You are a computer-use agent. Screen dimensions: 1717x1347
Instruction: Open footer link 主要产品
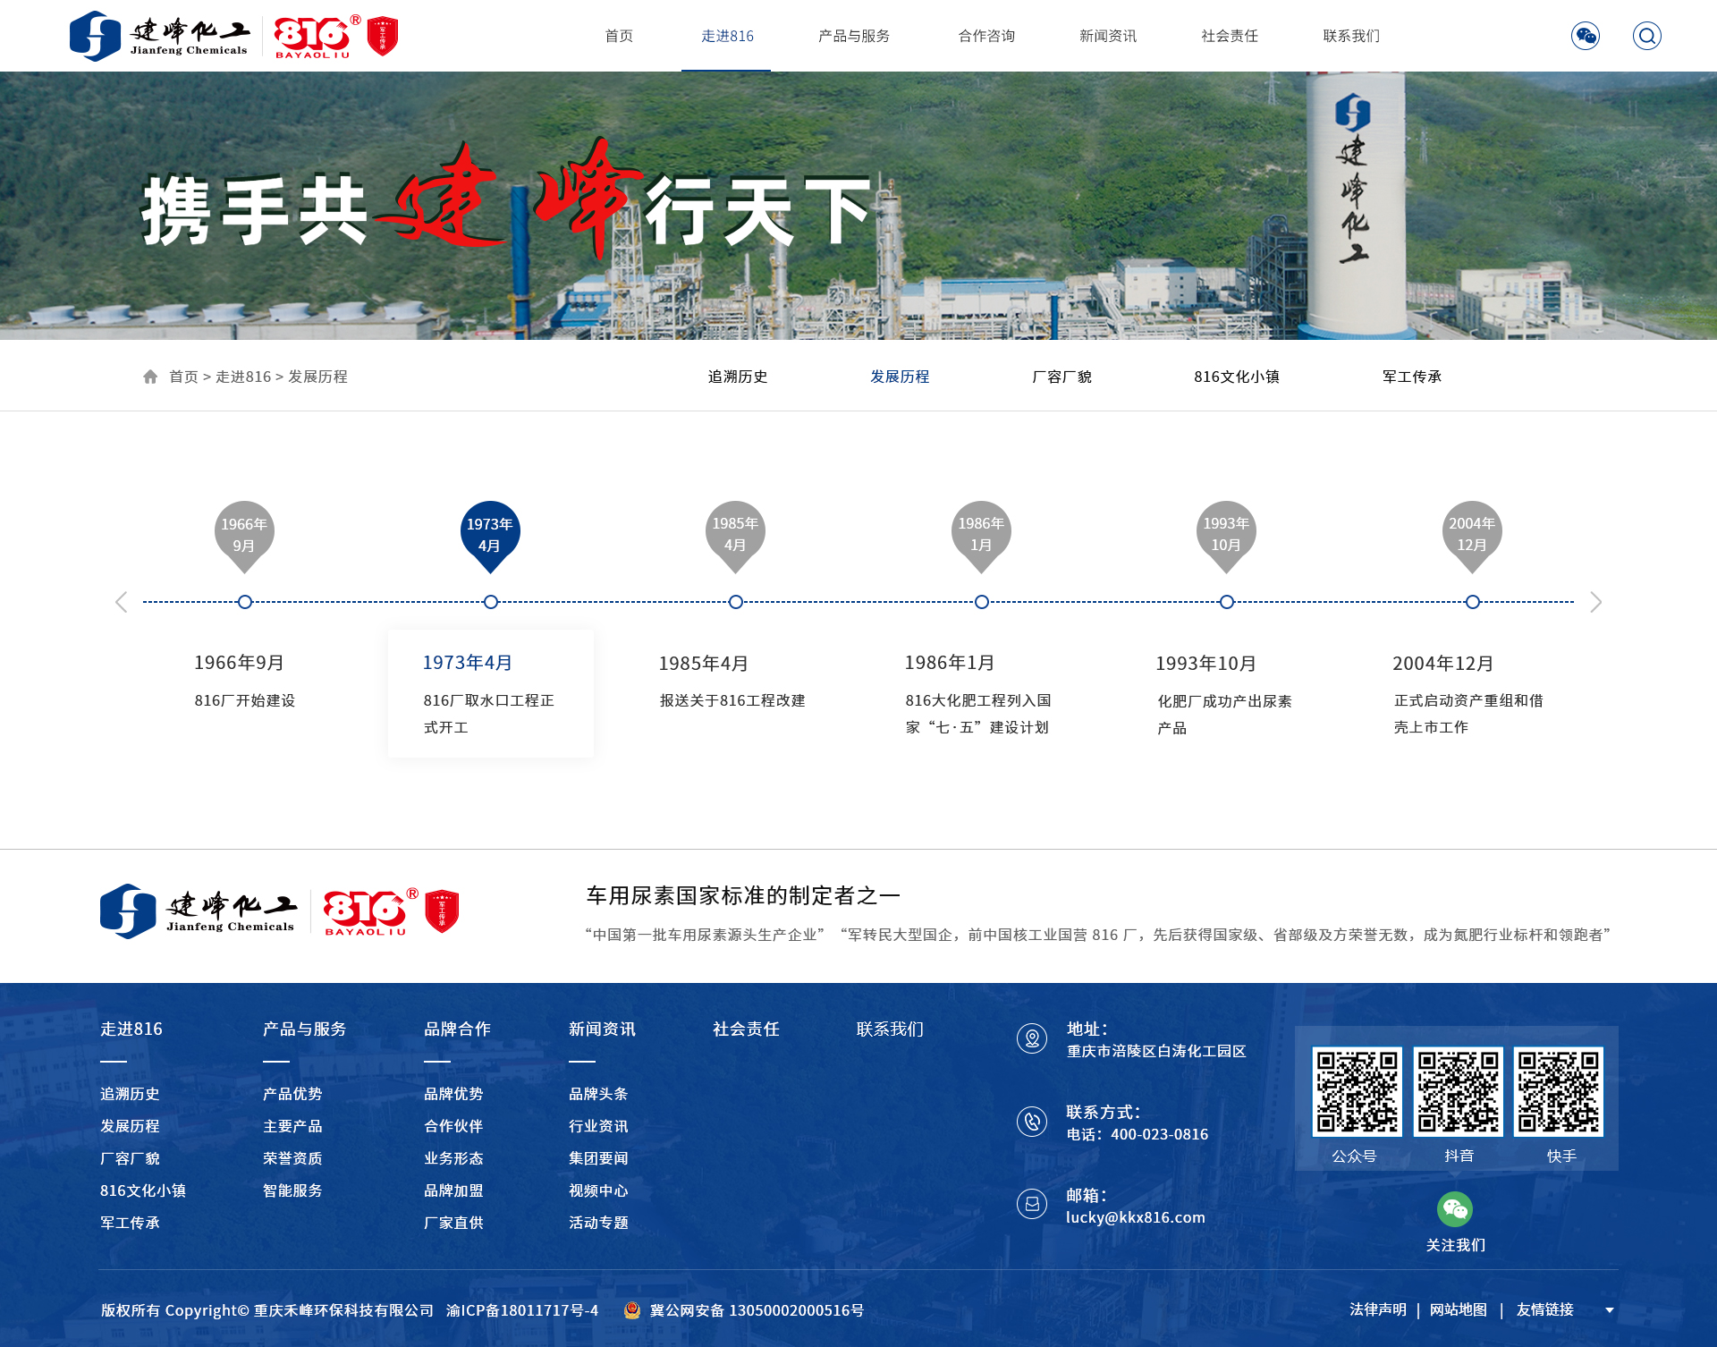click(292, 1126)
